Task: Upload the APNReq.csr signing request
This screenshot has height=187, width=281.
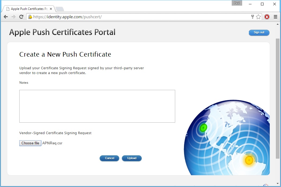Action: click(x=132, y=158)
